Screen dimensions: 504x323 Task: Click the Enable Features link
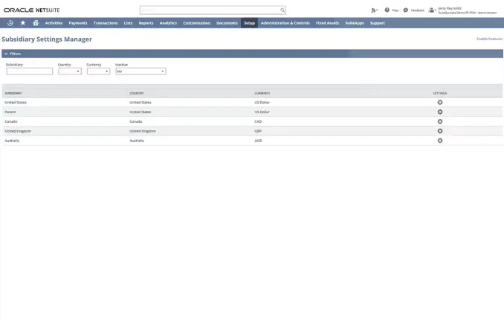point(489,39)
